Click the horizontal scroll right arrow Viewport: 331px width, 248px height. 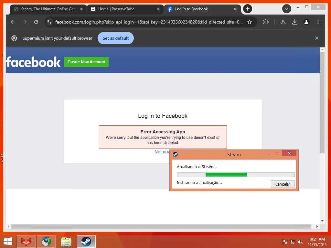coord(317,226)
